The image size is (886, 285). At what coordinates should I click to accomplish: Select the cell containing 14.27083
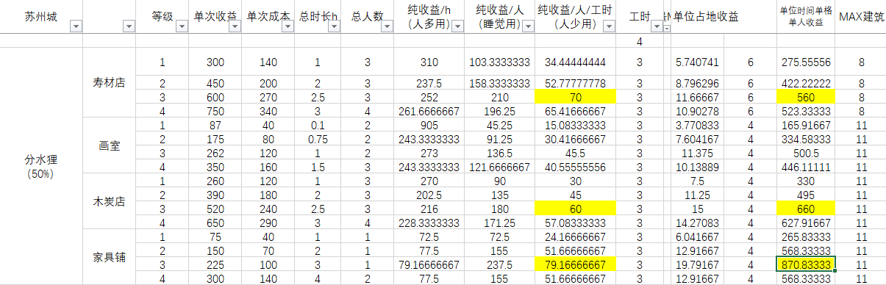[698, 223]
